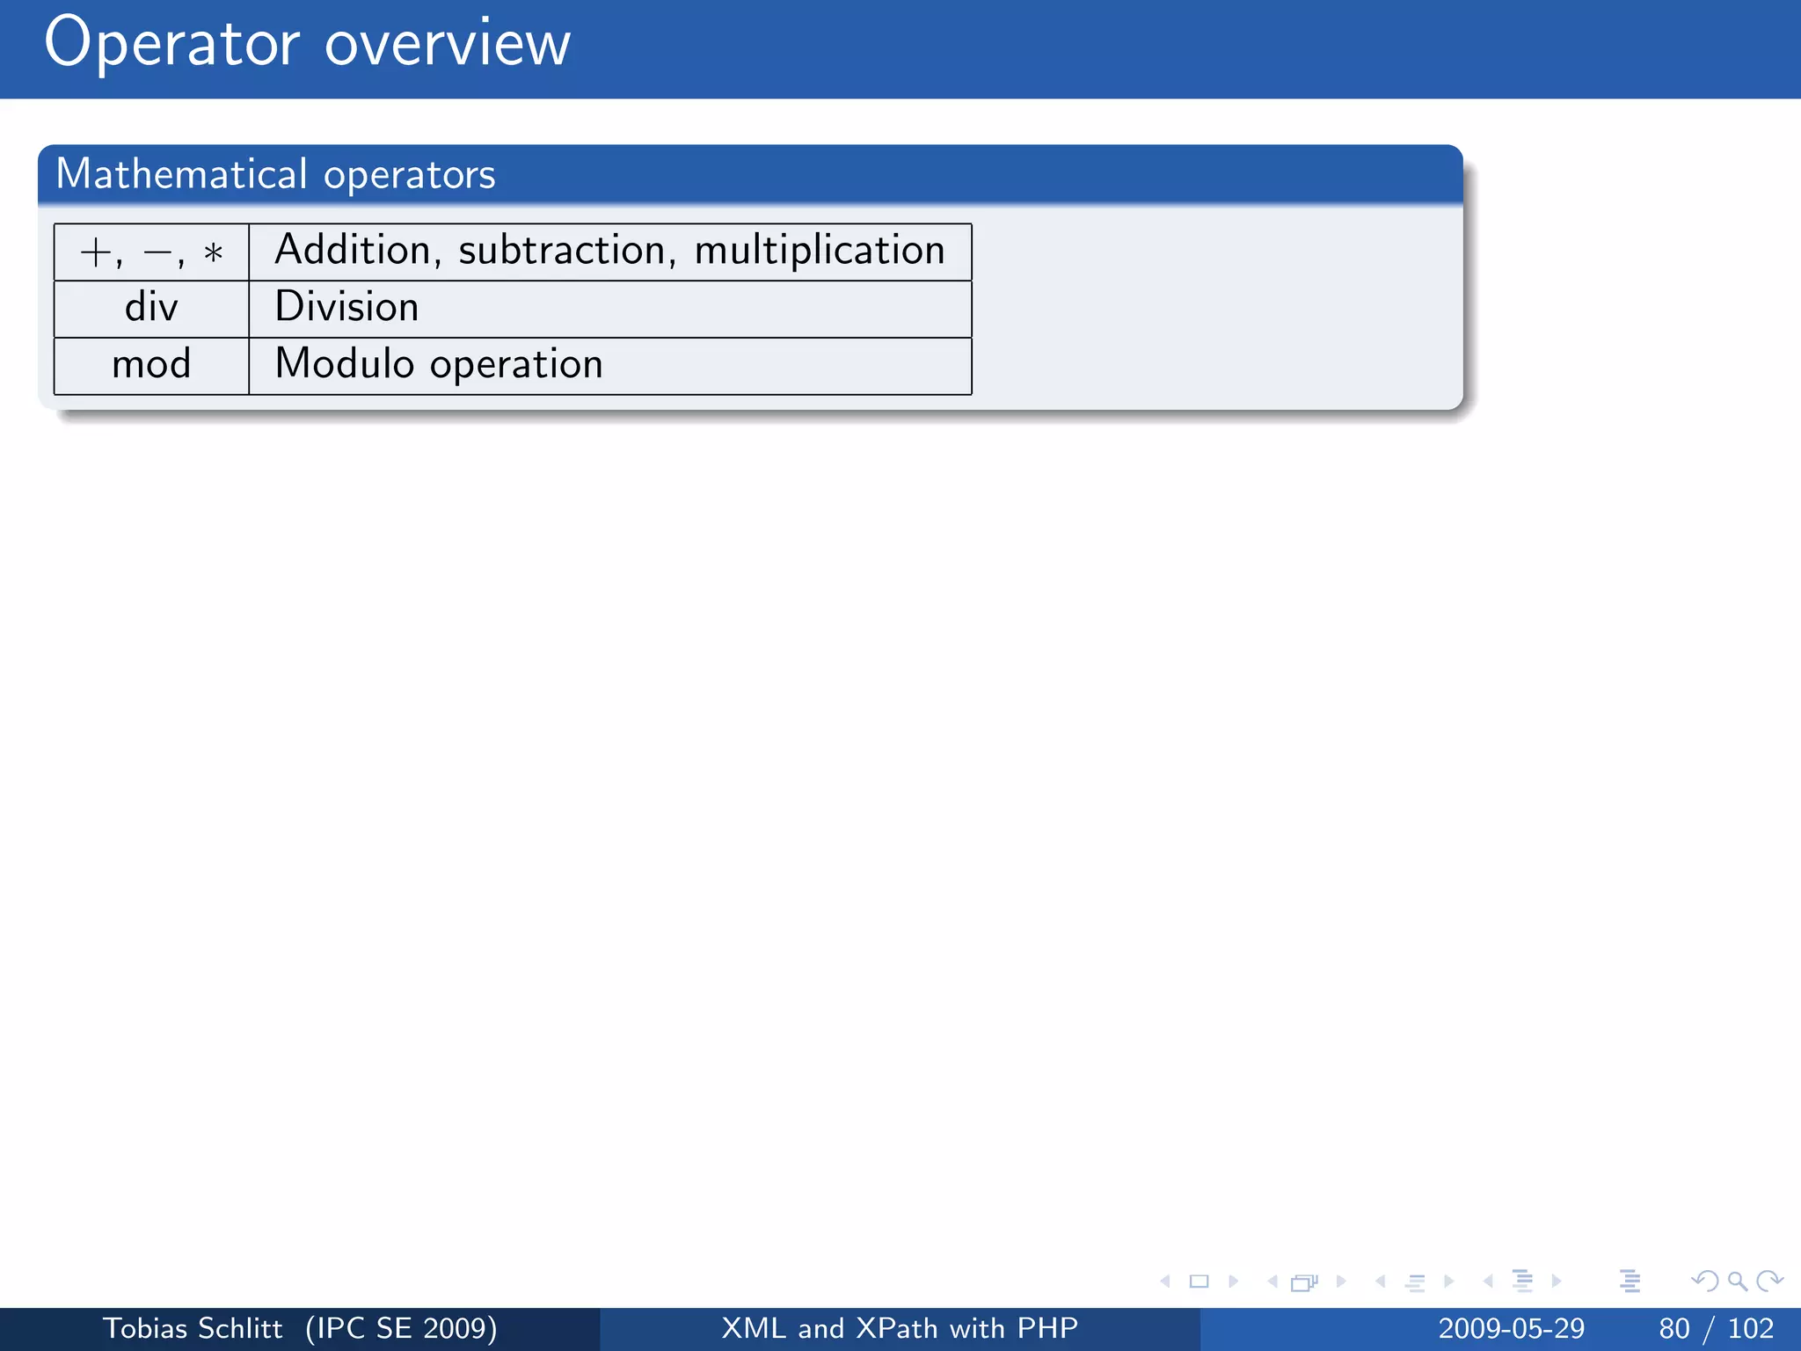Go to previous frame using left arrow
This screenshot has height=1351, width=1801.
pyautogui.click(x=1272, y=1282)
